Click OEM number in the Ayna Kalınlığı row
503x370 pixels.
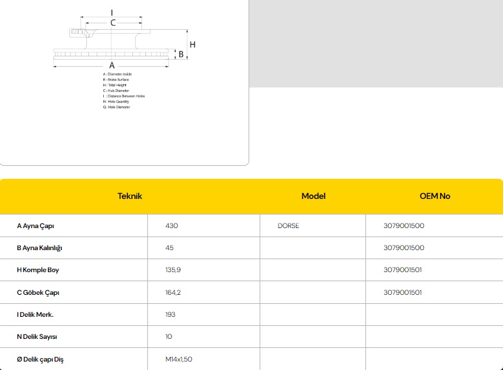[404, 248]
